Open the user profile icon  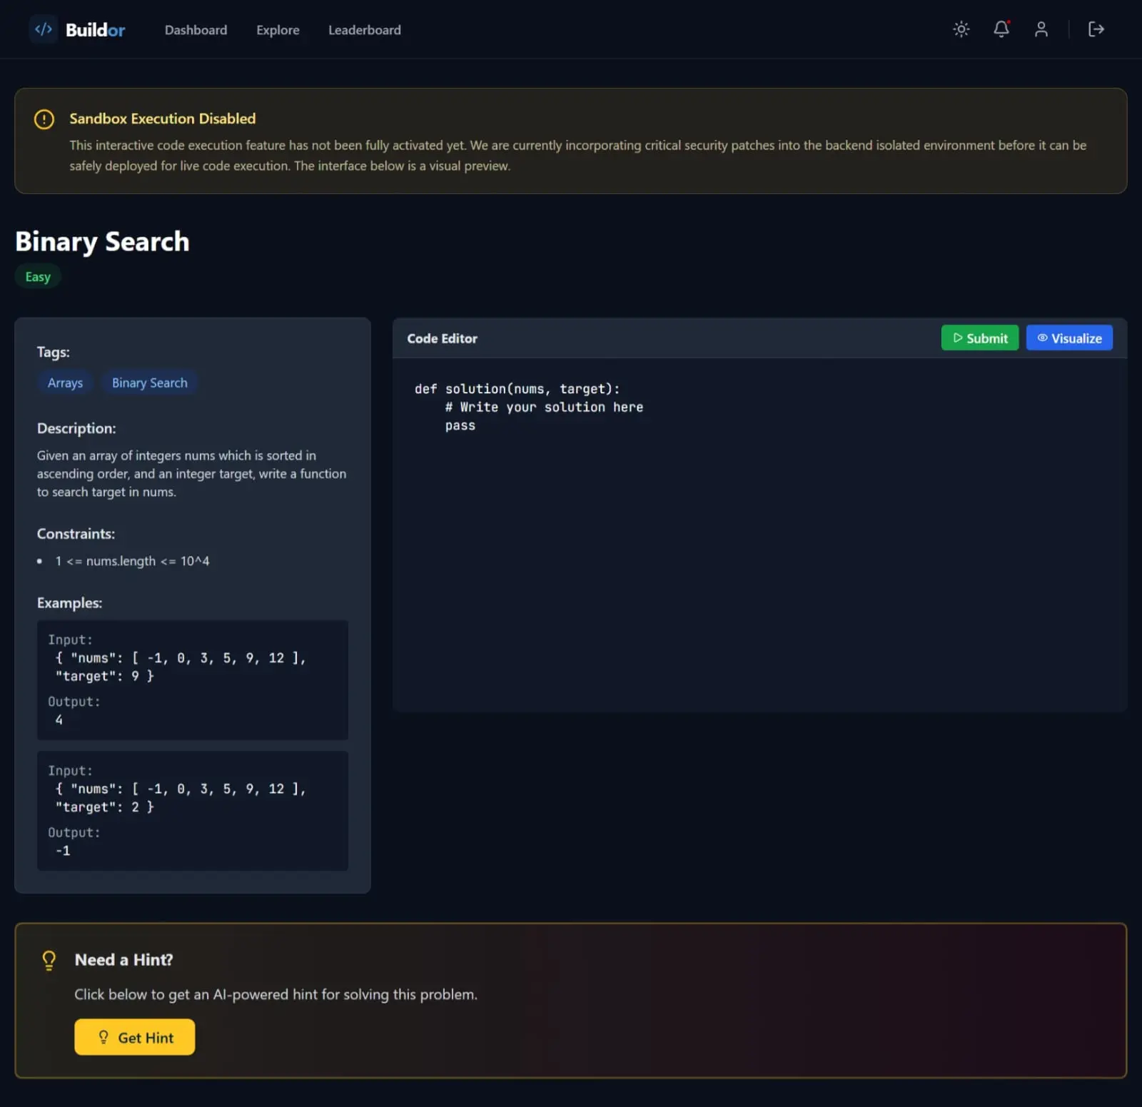pyautogui.click(x=1041, y=29)
